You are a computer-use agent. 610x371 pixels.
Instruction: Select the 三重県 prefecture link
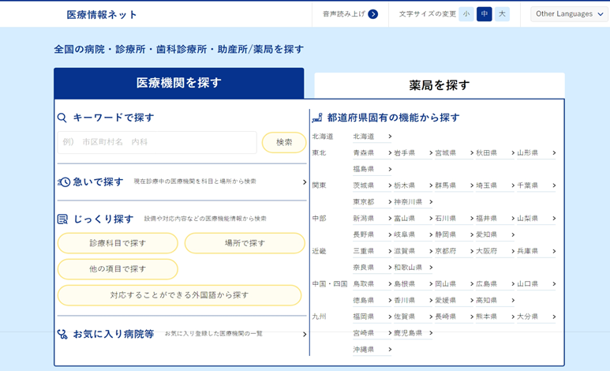[x=372, y=251]
